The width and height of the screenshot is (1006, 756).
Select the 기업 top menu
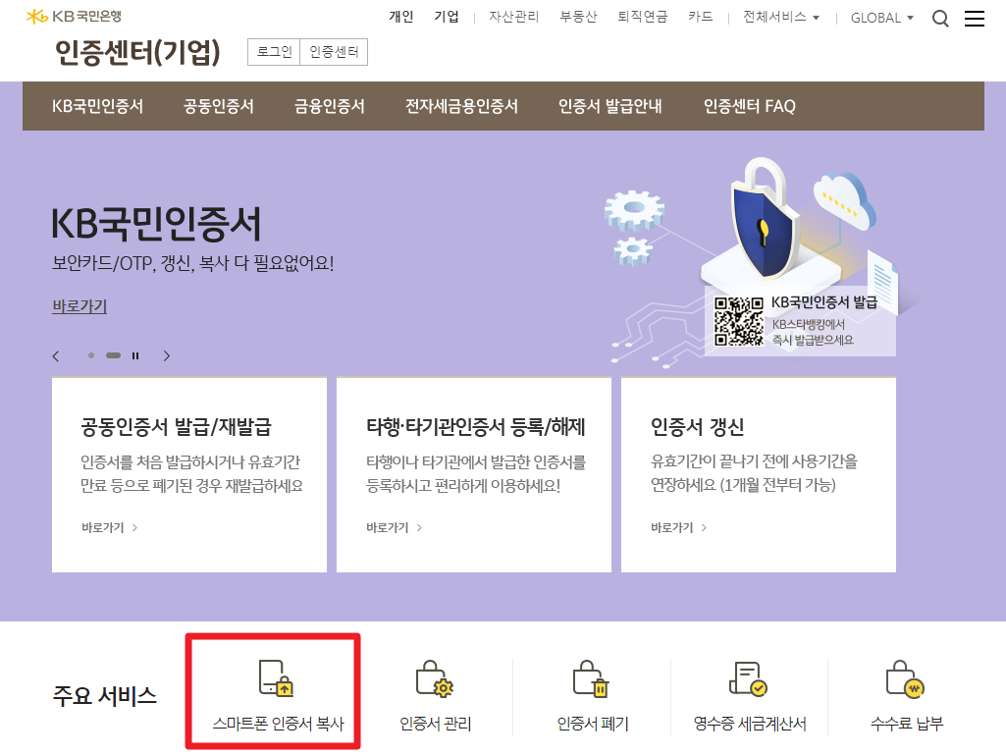click(x=447, y=17)
